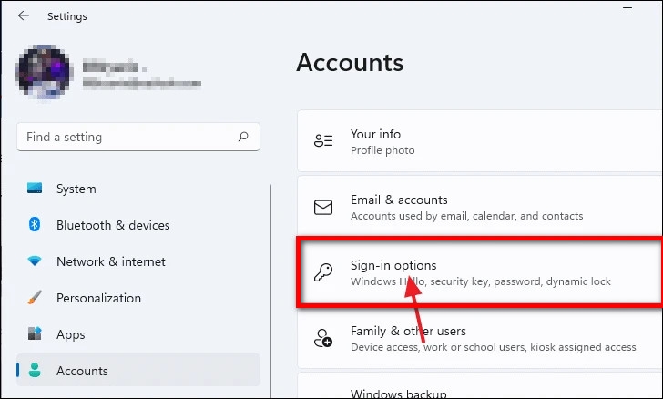
Task: Click the Email envelope icon
Action: tap(323, 208)
